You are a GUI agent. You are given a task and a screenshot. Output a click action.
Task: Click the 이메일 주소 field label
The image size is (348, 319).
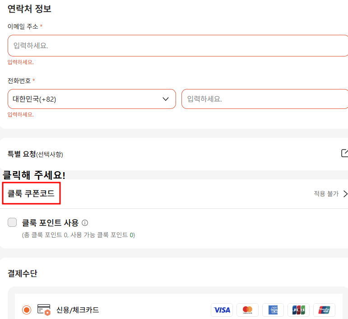(x=23, y=27)
